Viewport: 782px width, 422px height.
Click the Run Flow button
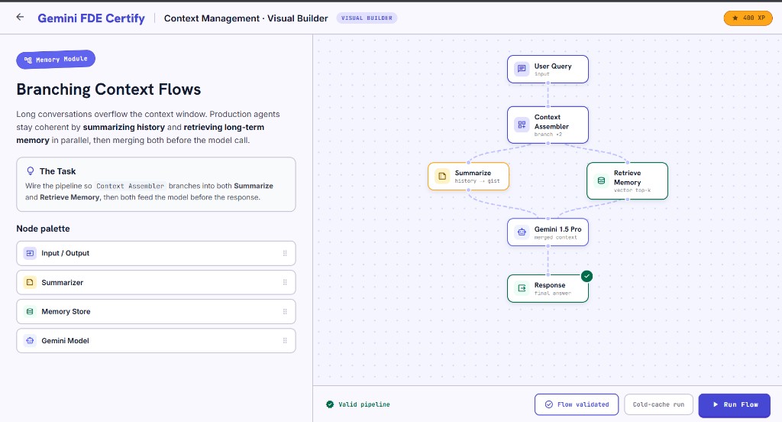734,405
